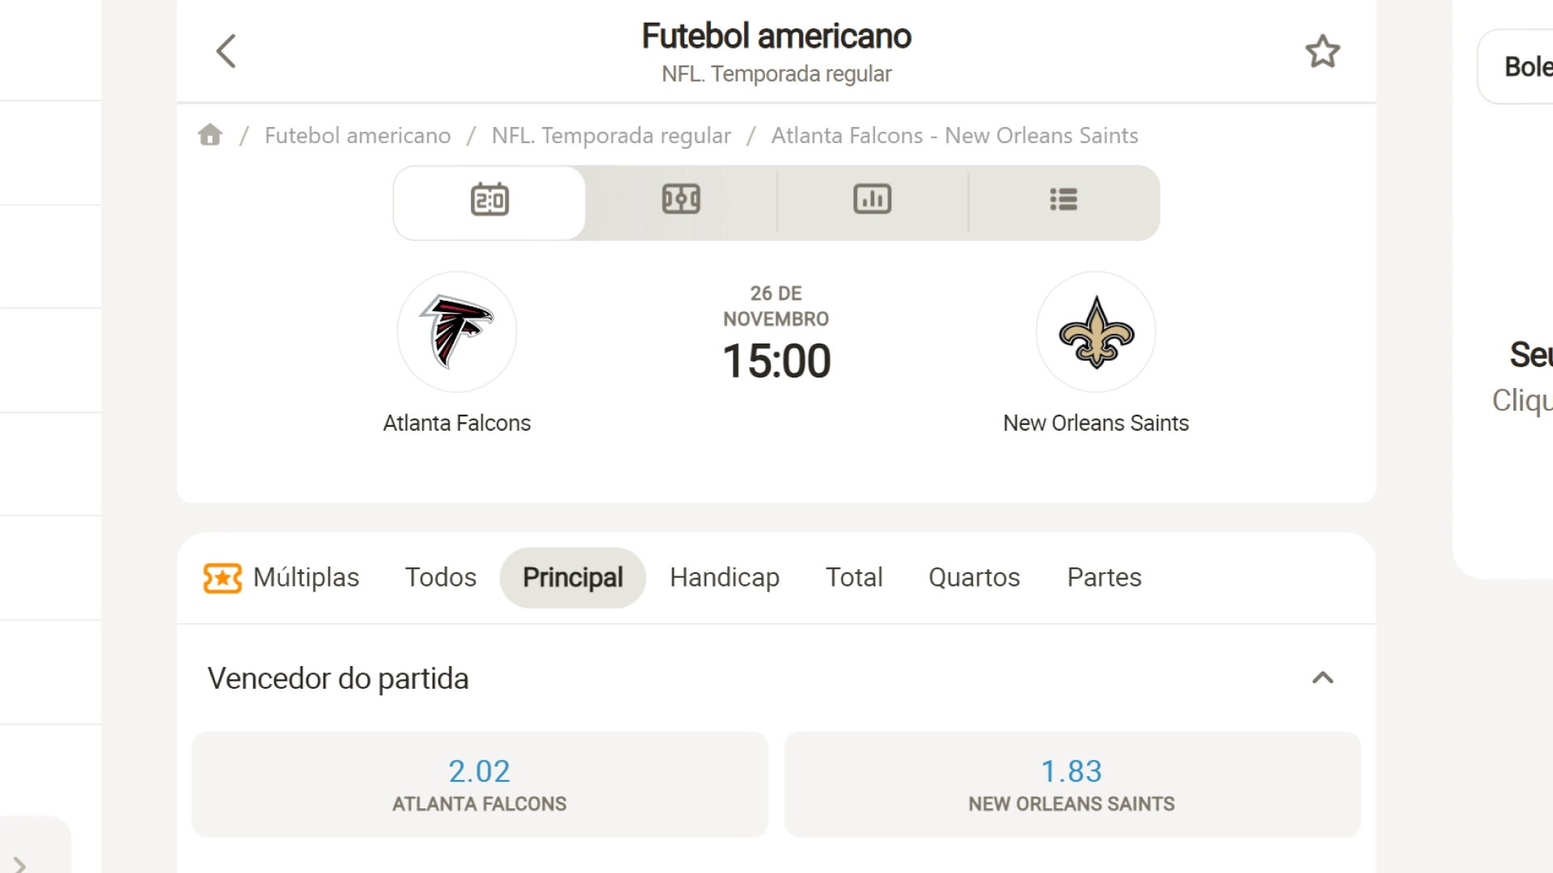Click the Atlanta Falcons team logo
The height and width of the screenshot is (873, 1553).
[457, 332]
